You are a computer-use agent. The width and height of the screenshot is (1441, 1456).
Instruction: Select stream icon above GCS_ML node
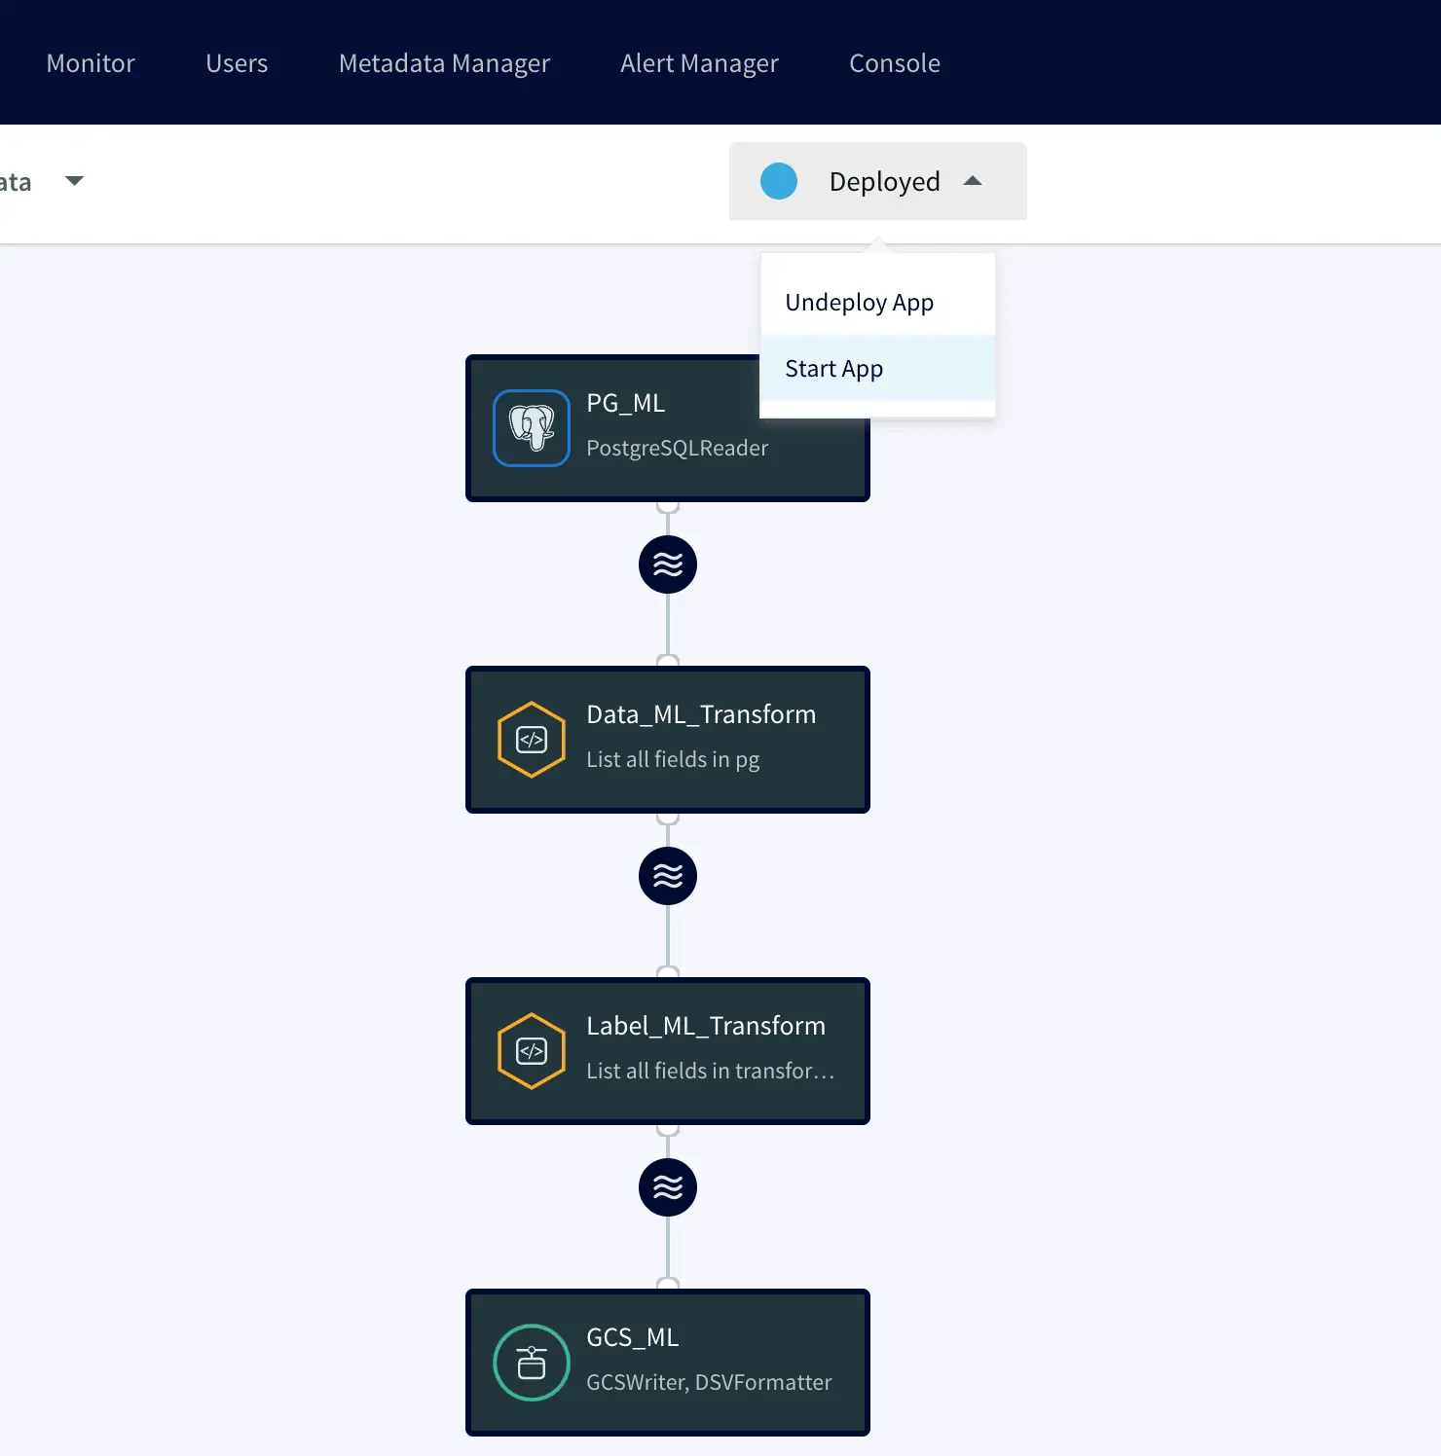tap(668, 1187)
